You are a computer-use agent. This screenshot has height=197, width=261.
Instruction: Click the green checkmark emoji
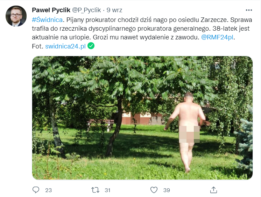pos(91,46)
